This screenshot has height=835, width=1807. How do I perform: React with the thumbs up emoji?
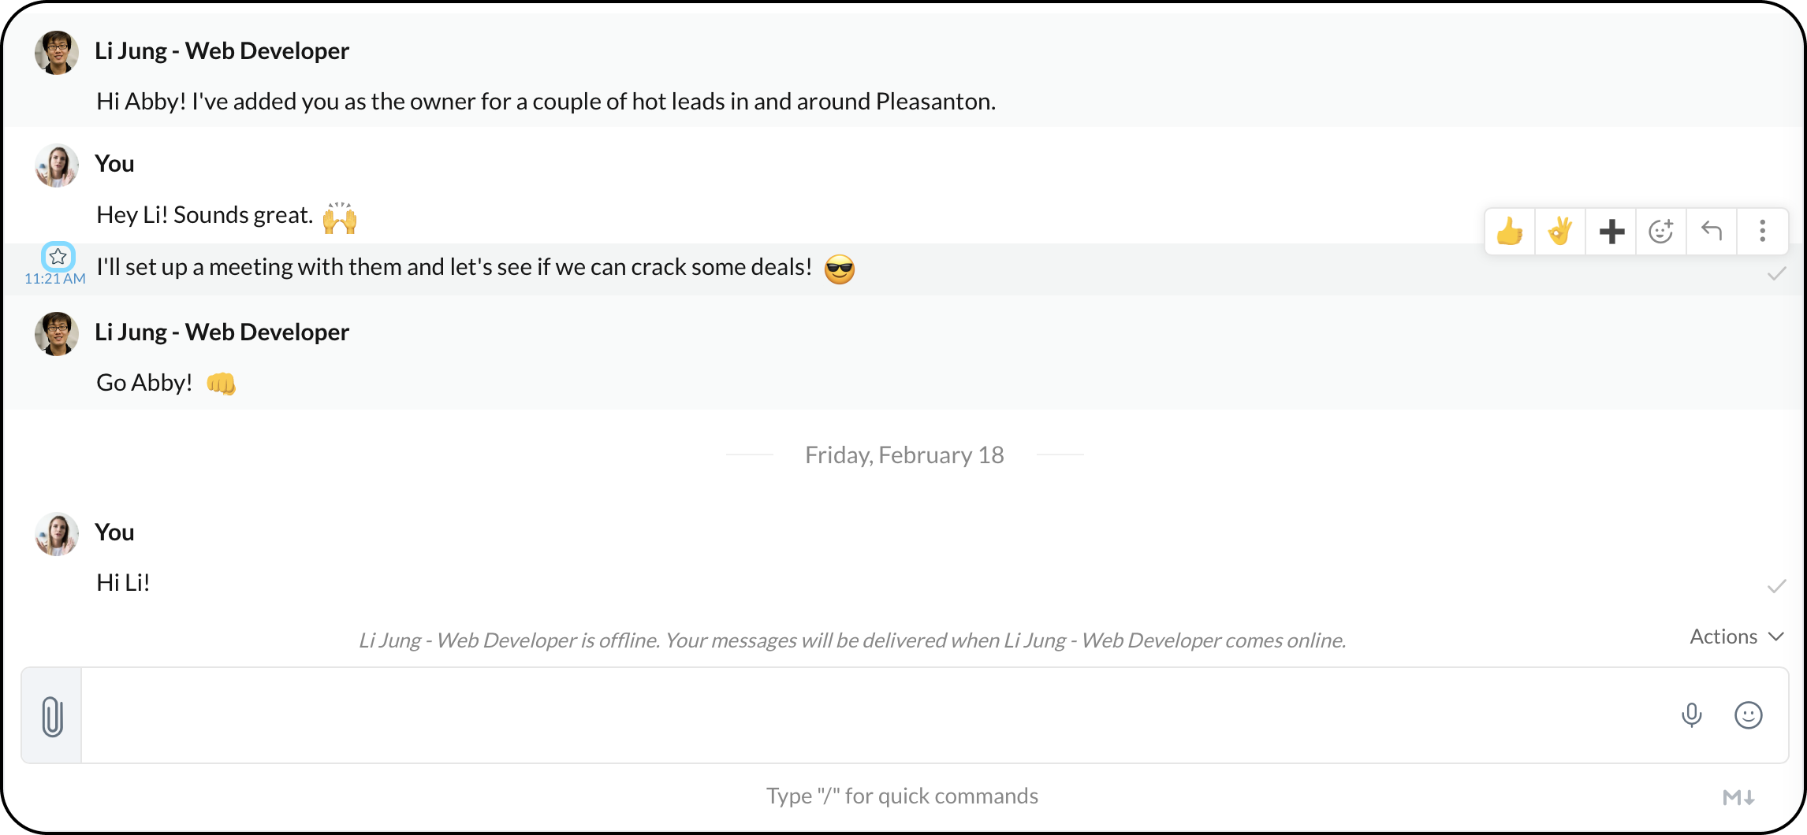(1510, 232)
